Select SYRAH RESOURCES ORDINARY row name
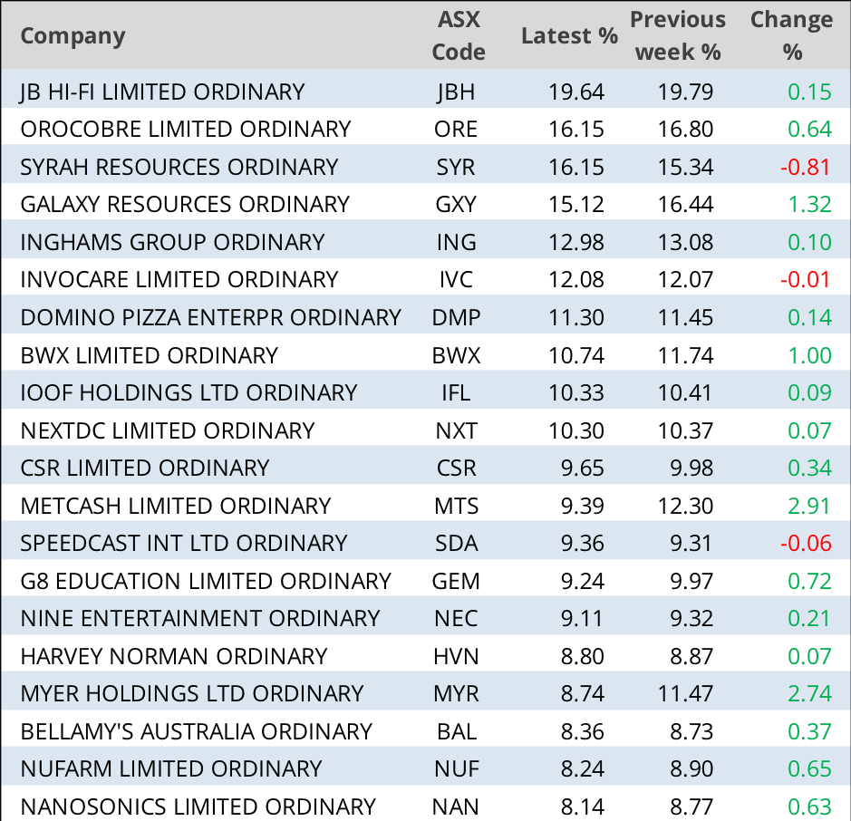The height and width of the screenshot is (821, 851). (179, 167)
